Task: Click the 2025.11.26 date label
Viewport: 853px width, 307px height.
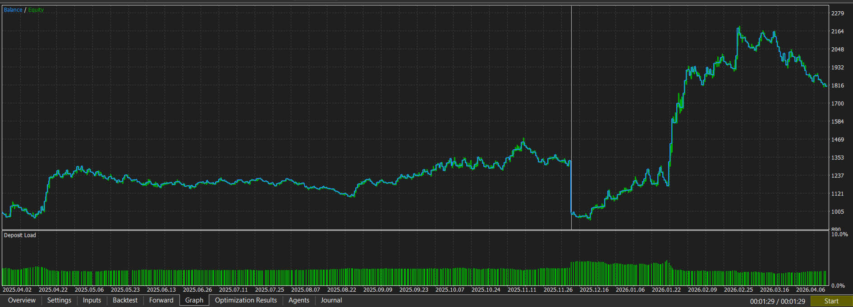Action: click(x=558, y=290)
